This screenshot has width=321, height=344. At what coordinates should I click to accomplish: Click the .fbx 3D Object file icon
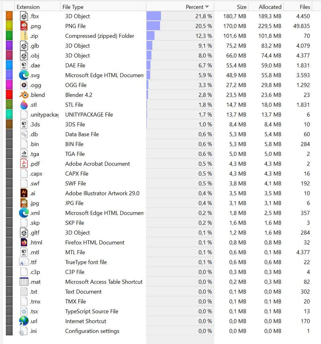[24, 16]
